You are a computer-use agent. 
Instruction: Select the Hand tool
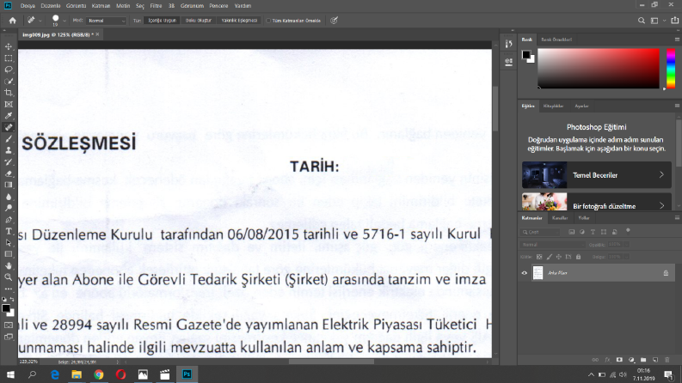9,265
